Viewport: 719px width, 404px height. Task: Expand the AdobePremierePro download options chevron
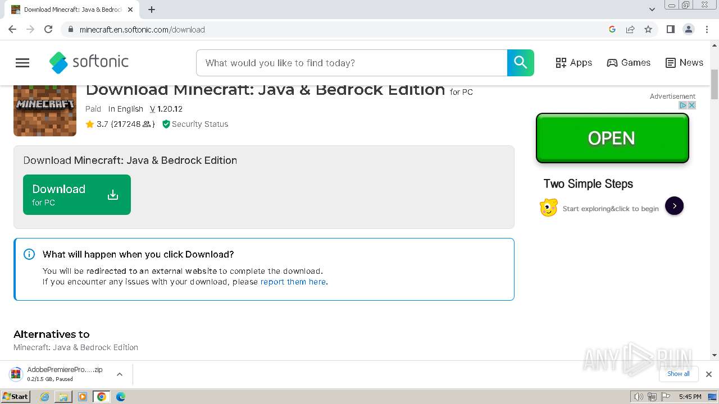(x=120, y=374)
